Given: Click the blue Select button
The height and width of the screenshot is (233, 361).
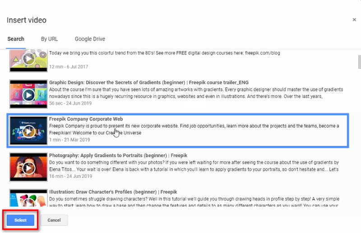Looking at the screenshot, I should coord(20,220).
